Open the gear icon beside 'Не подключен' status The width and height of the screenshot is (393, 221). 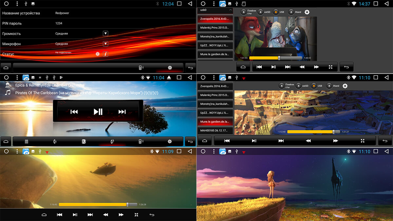[x=98, y=54]
